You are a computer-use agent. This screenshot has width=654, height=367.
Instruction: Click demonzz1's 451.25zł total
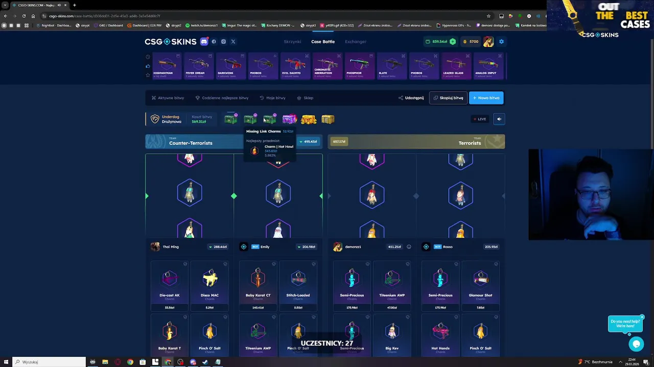394,247
